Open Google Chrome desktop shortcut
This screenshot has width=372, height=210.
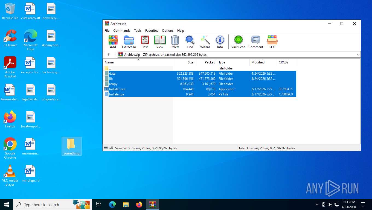(10, 148)
